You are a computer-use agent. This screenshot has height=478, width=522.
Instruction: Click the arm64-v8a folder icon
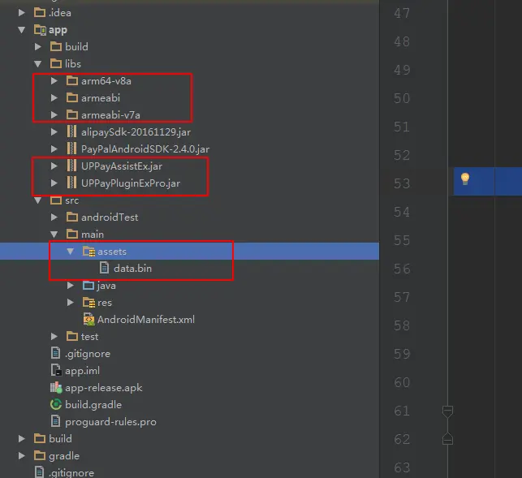click(72, 80)
